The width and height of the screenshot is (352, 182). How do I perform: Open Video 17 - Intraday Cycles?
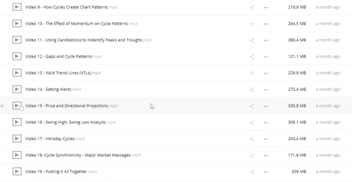(x=55, y=139)
